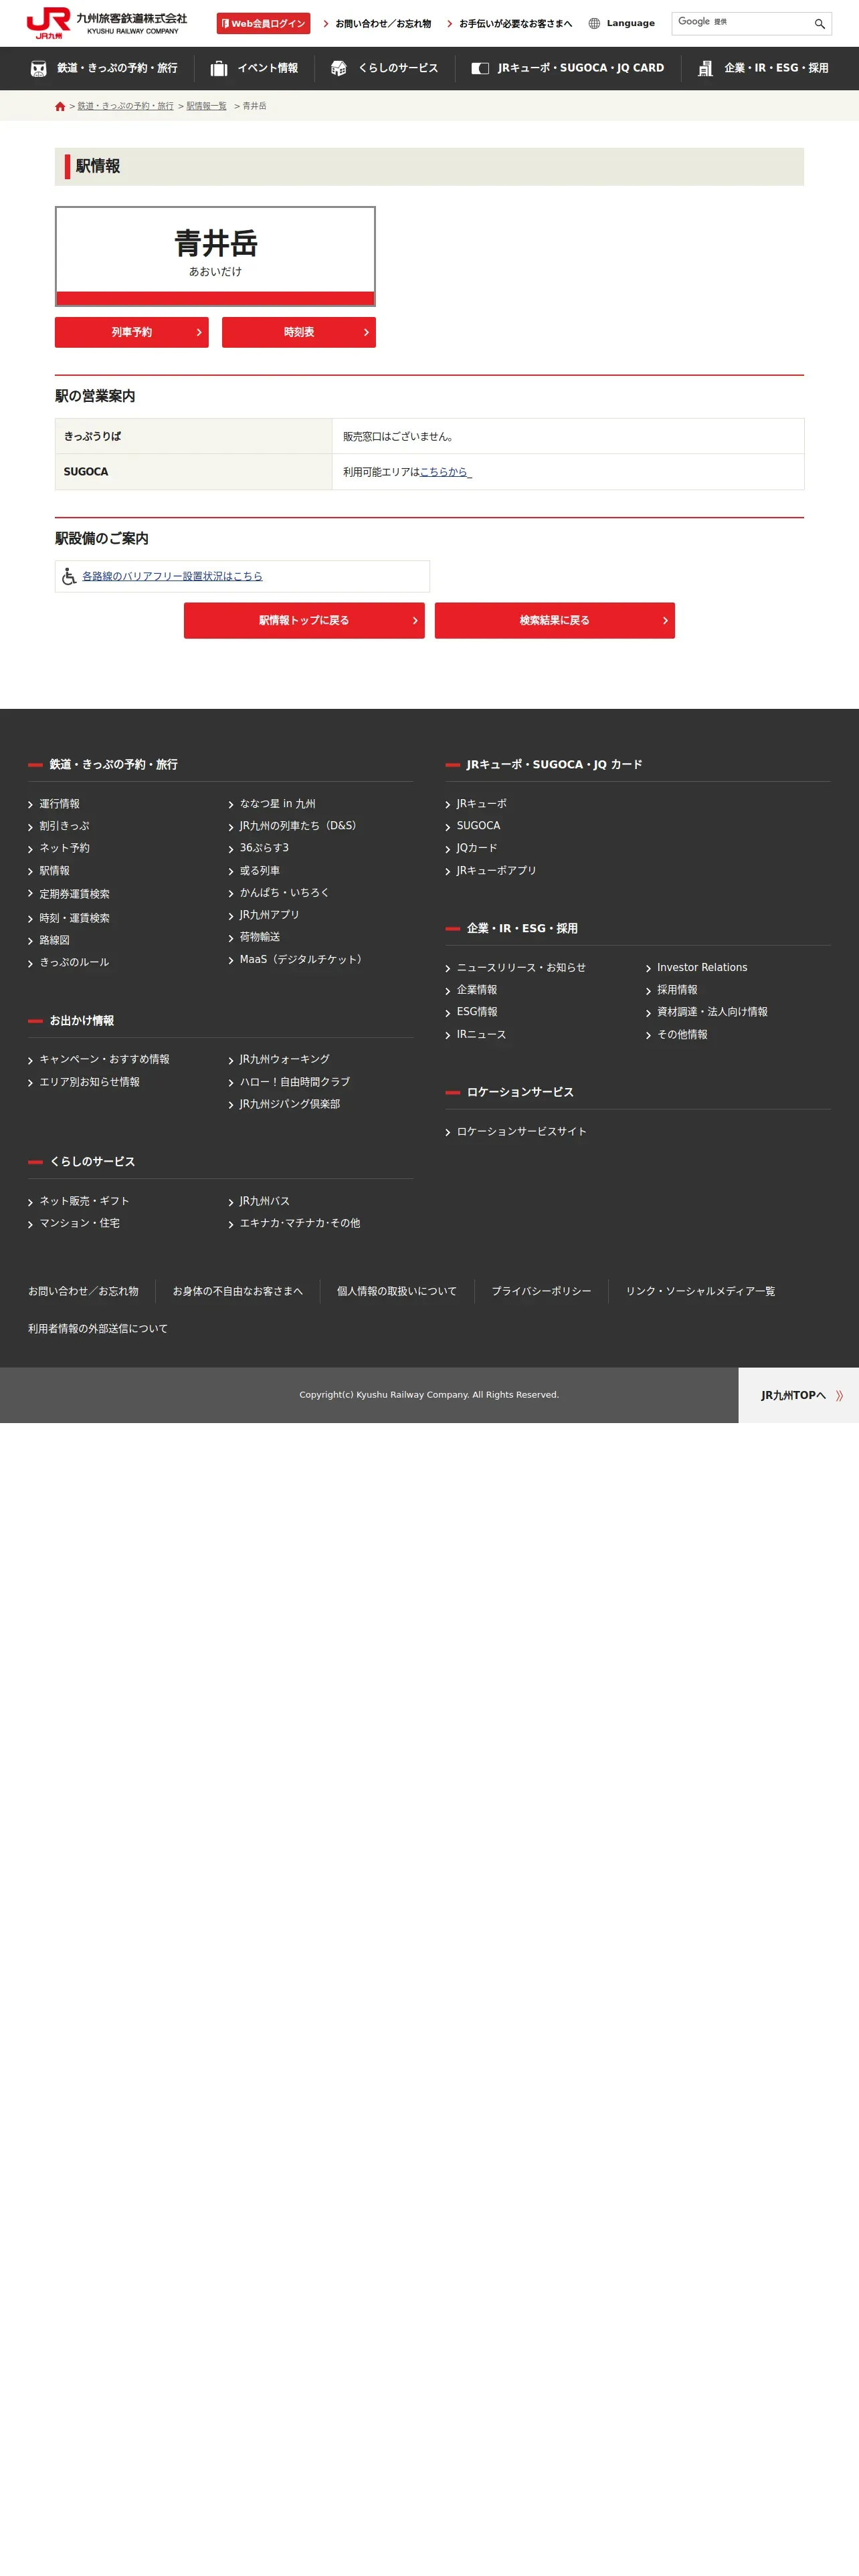Image resolution: width=859 pixels, height=2576 pixels.
Task: Click the Google search input field
Action: pyautogui.click(x=740, y=24)
